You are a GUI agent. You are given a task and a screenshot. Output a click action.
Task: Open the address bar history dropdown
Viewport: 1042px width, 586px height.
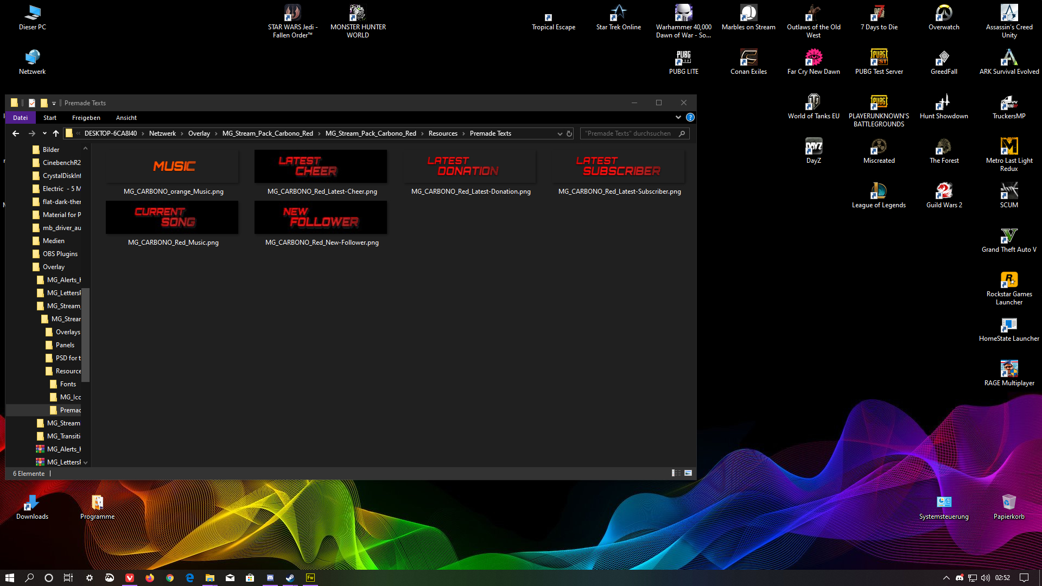click(x=560, y=133)
